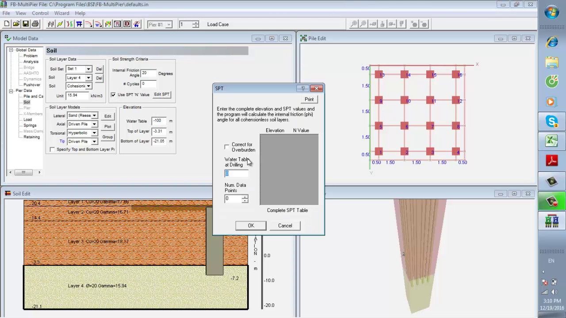The image size is (566, 318).
Task: Click the red arc over blue pier icon
Action: [x=98, y=24]
